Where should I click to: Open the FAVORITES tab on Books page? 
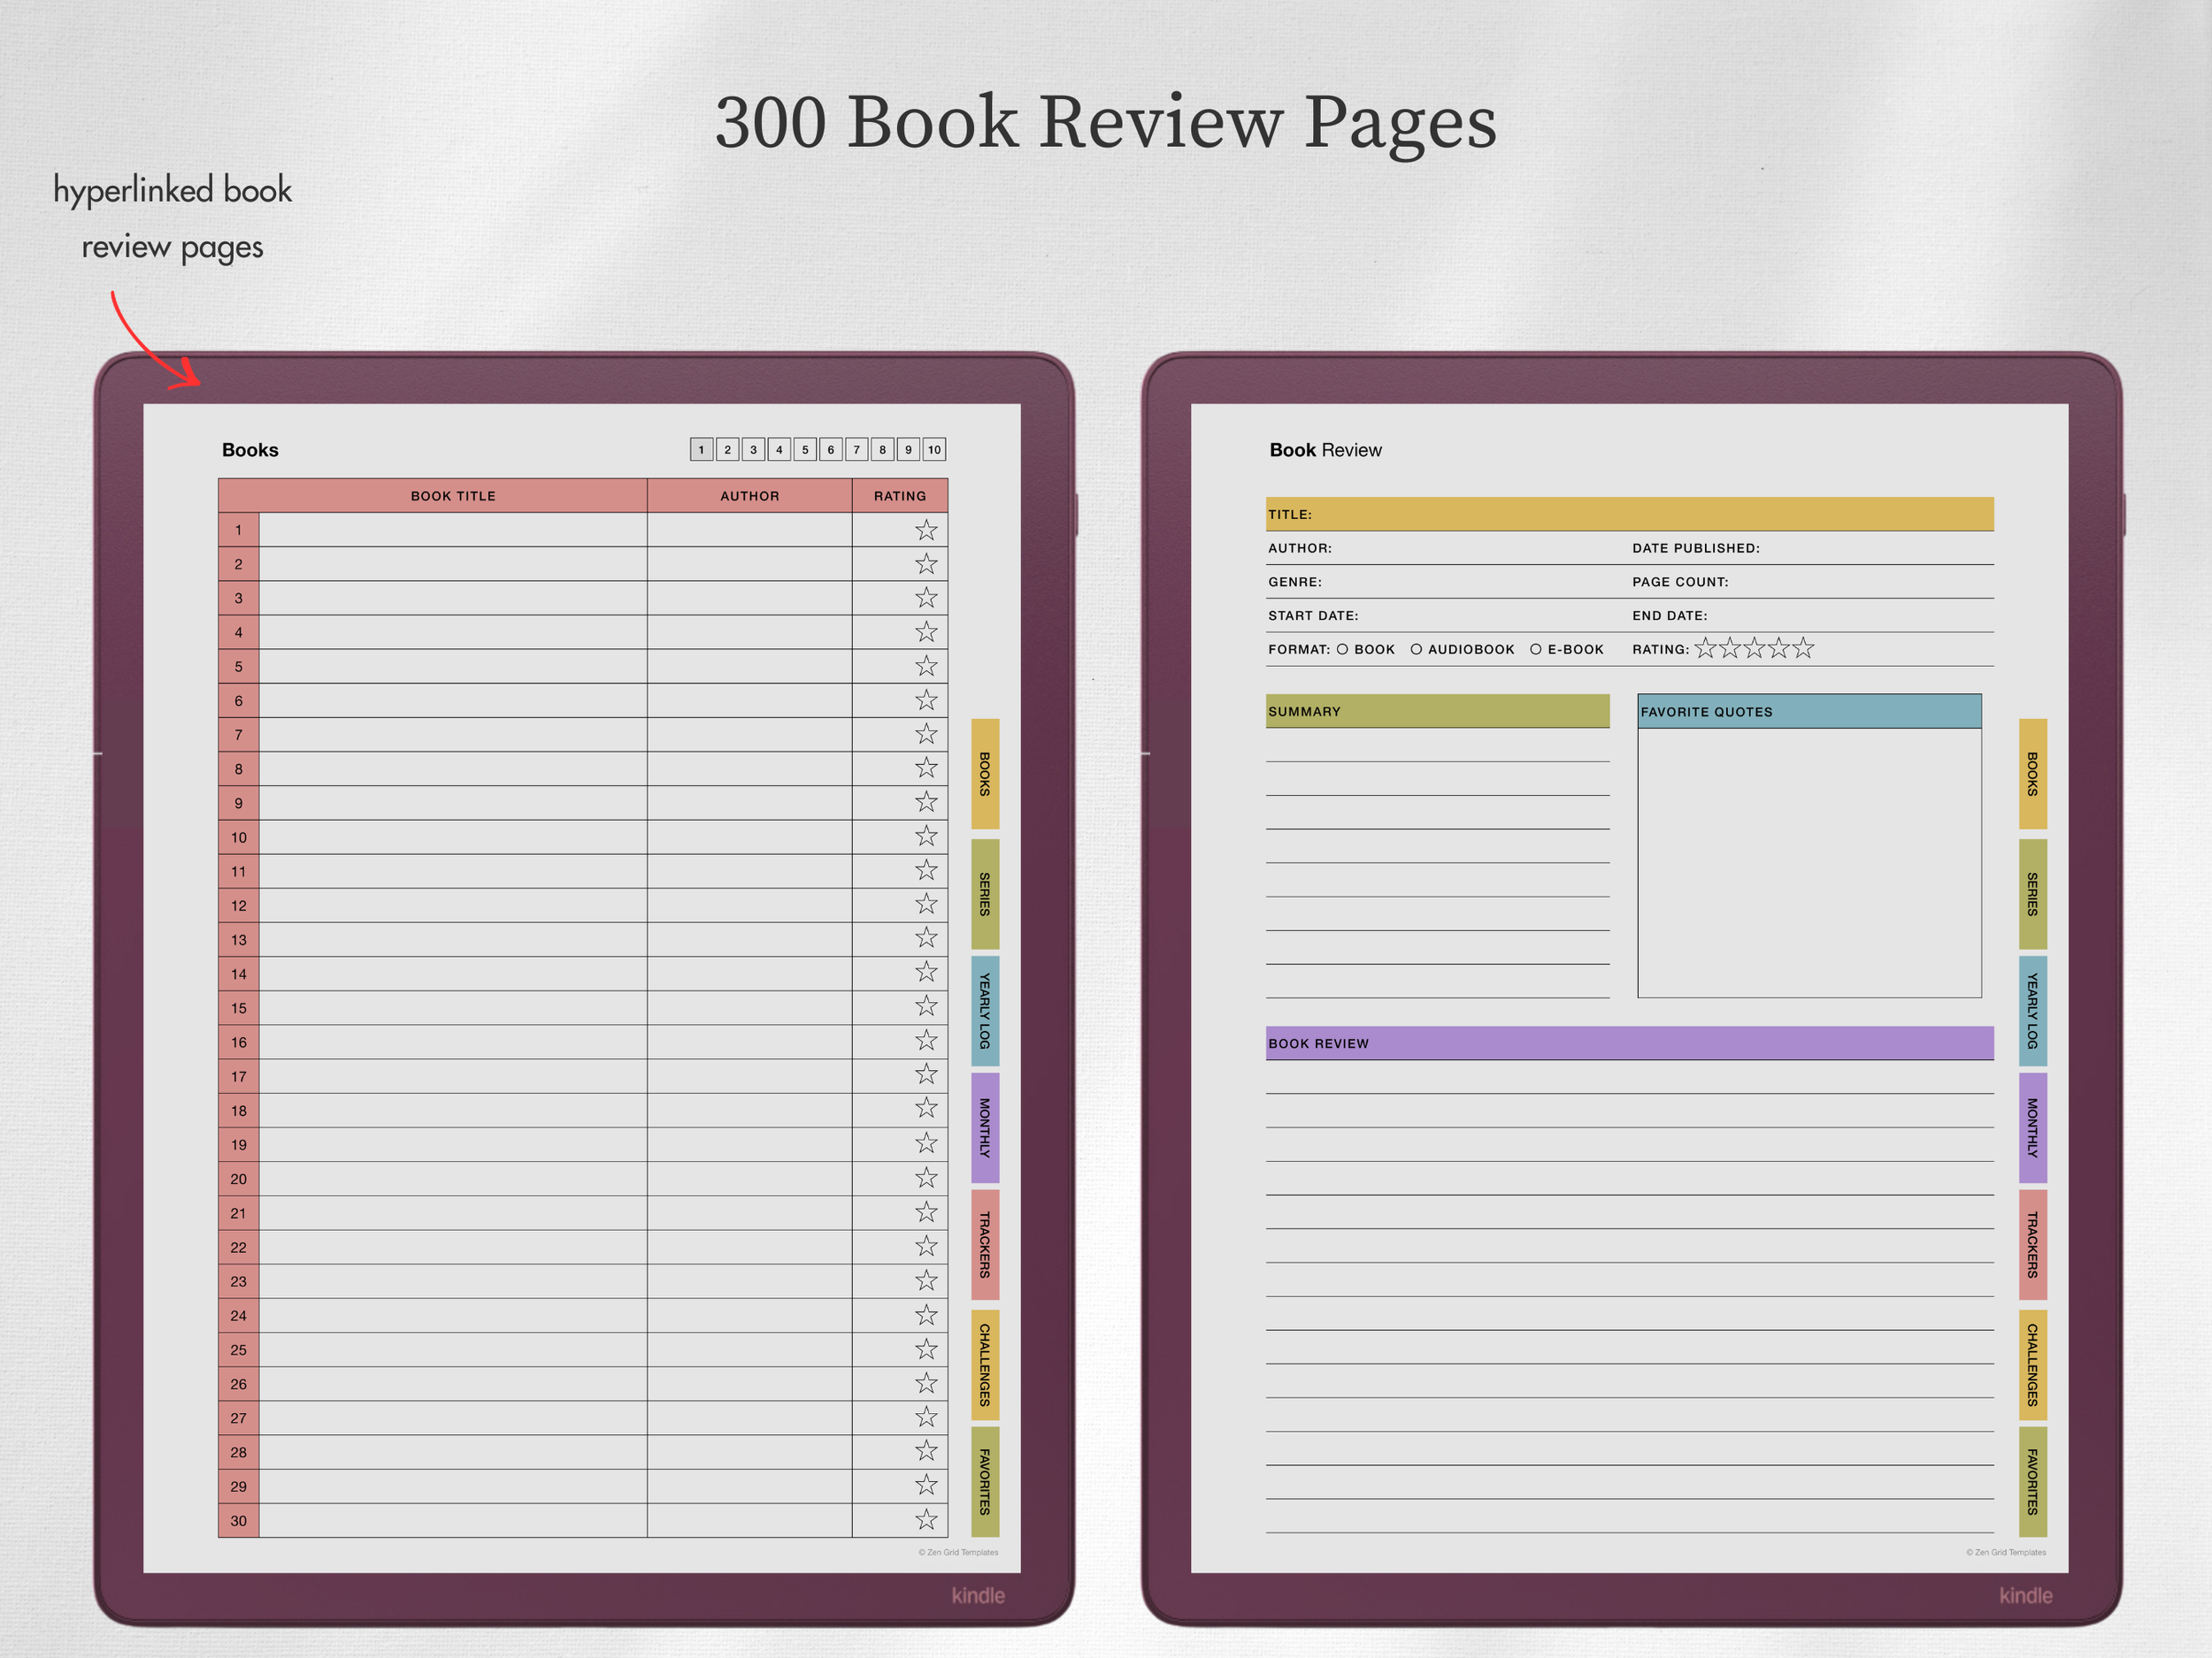pos(985,1481)
